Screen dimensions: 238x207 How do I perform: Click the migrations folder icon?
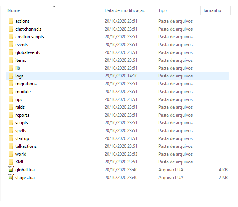click(x=11, y=84)
